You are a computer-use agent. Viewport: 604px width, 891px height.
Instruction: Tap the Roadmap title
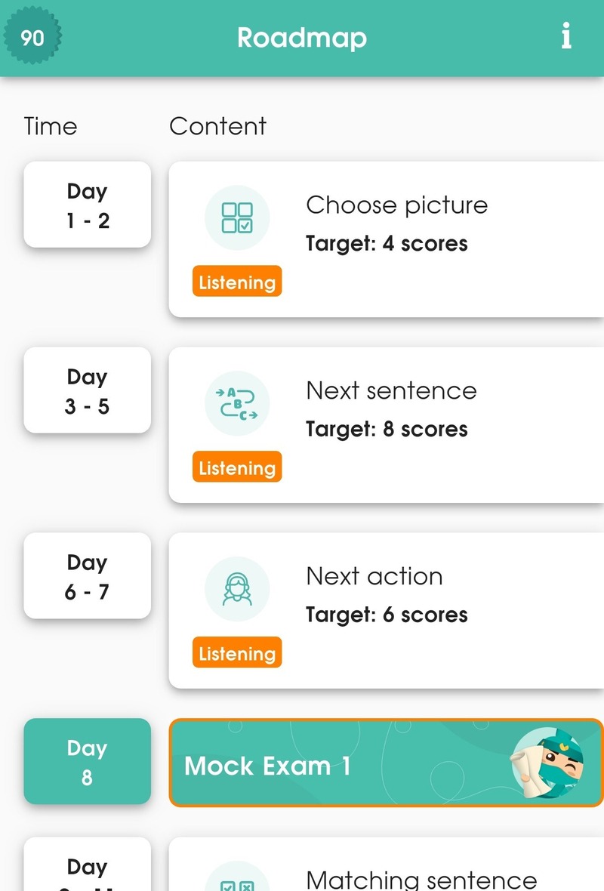coord(301,38)
